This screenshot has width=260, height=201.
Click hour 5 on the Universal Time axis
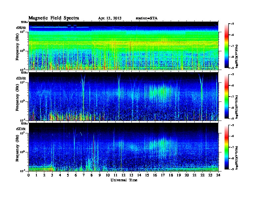pyautogui.click(x=68, y=175)
